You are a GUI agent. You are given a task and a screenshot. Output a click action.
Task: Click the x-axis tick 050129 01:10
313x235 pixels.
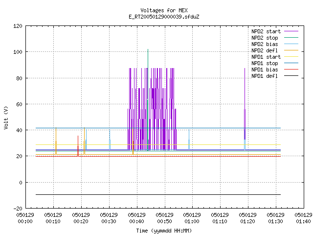tap(220, 218)
